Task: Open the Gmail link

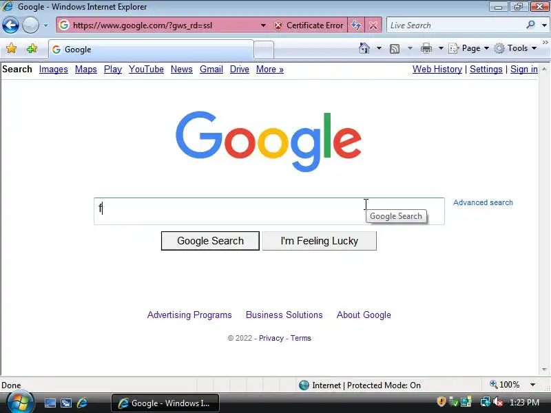Action: click(211, 70)
